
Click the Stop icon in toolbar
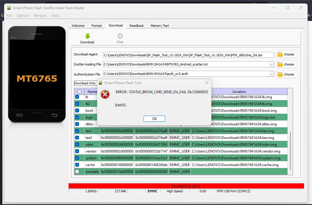point(120,36)
